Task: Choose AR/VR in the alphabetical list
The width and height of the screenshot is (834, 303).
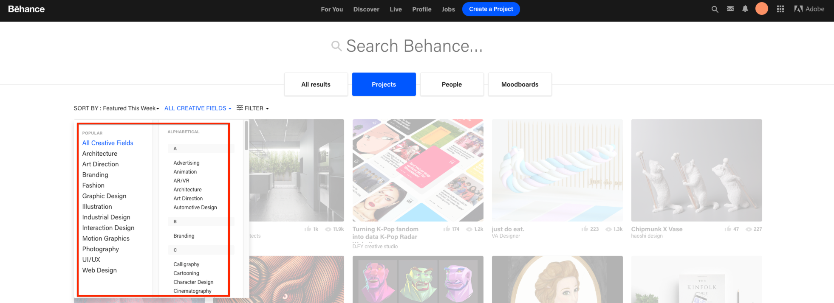Action: 181,181
